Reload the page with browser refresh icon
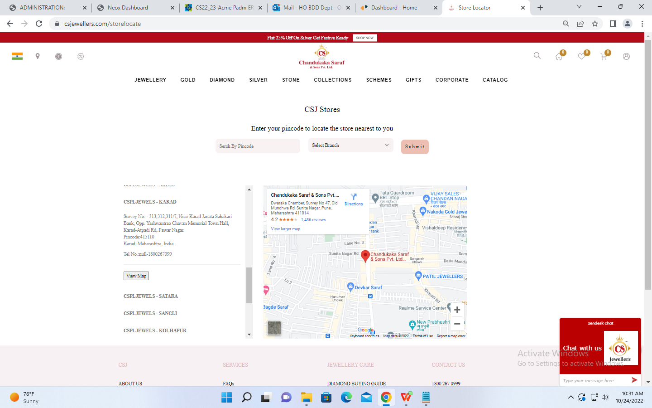This screenshot has width=652, height=408. coord(39,24)
